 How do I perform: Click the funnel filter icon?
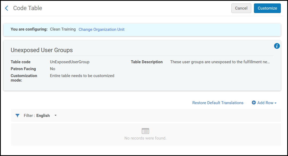coord(18,116)
